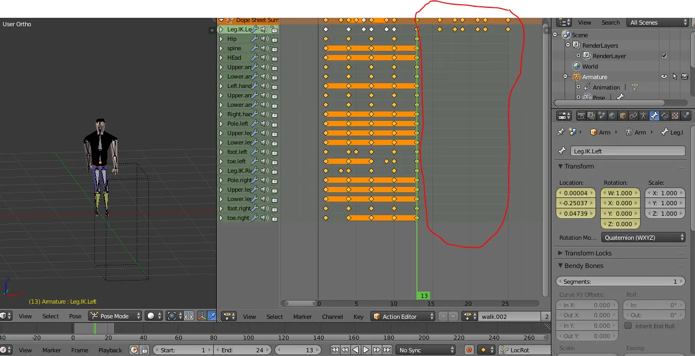This screenshot has height=356, width=695.
Task: Open the Channel menu in the dope sheet
Action: (x=333, y=317)
